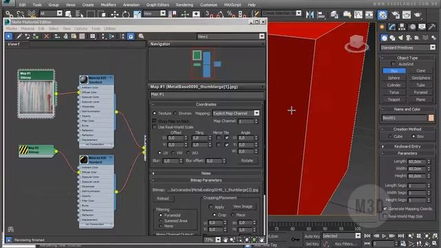Open the Utilities menu in Slate editor
Screen dimensions: 441x248
click(x=110, y=28)
